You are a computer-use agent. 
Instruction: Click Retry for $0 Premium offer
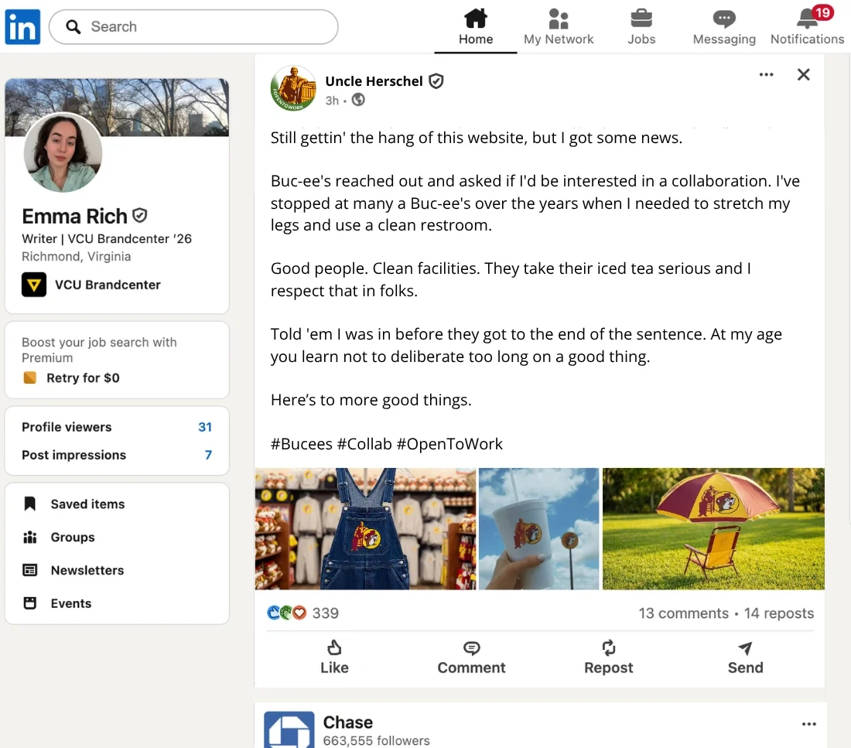pos(83,377)
